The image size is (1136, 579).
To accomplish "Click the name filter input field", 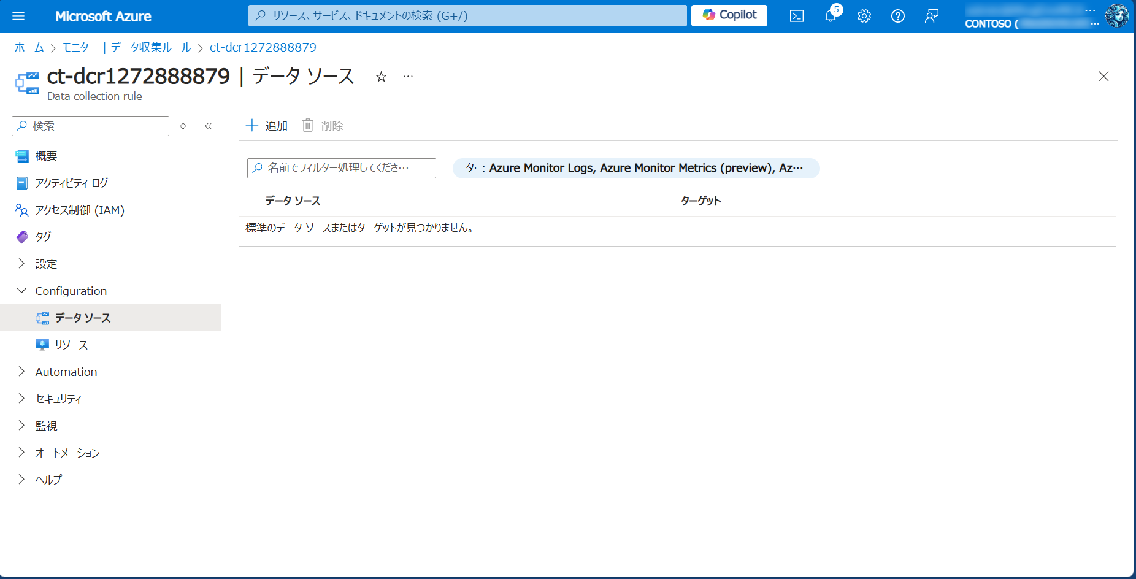I will (342, 168).
